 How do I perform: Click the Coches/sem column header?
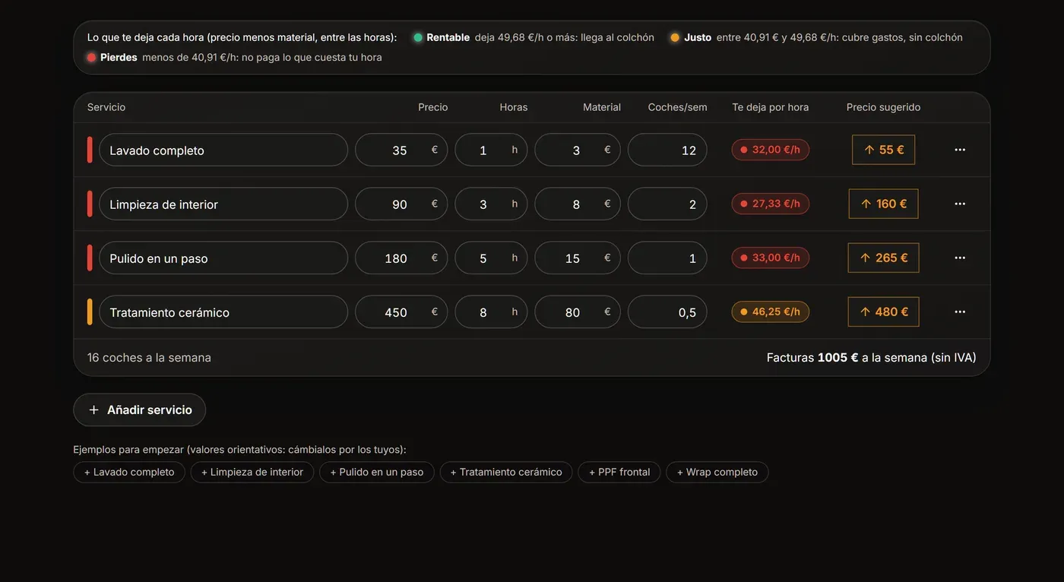pos(678,107)
